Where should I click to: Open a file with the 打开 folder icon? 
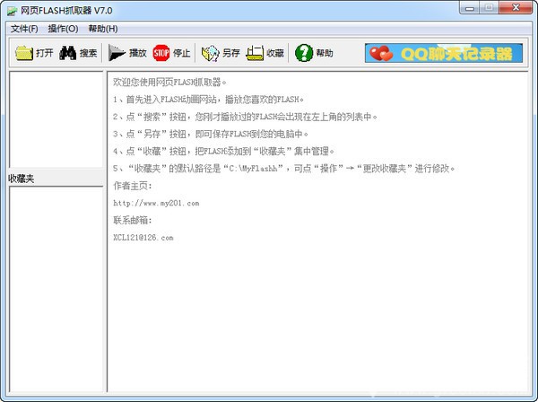(x=34, y=53)
